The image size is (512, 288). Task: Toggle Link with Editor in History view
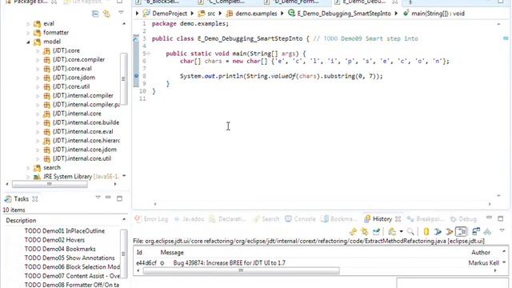pos(365,232)
